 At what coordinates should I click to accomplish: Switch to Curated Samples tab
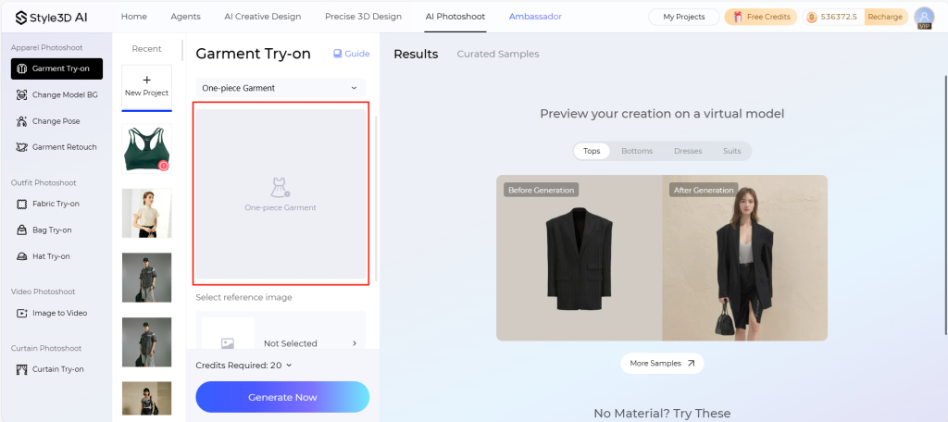click(x=498, y=54)
